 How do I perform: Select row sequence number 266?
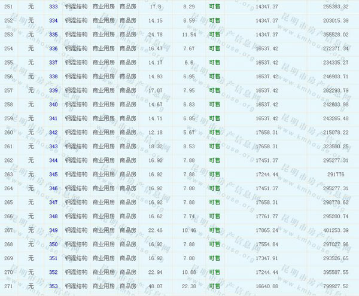[x=8, y=216]
